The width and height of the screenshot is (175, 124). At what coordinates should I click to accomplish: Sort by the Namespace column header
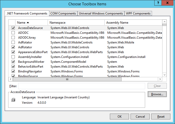tap(76, 23)
